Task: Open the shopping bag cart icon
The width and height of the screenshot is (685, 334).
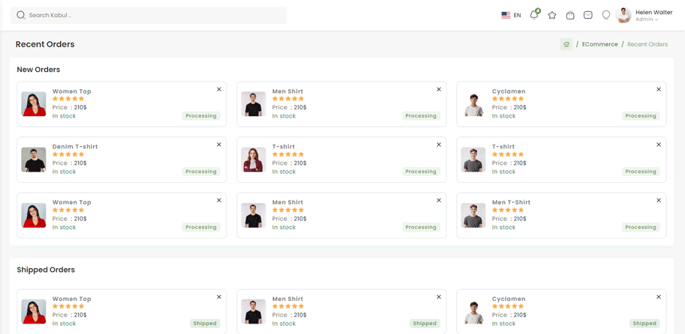Action: [x=570, y=15]
